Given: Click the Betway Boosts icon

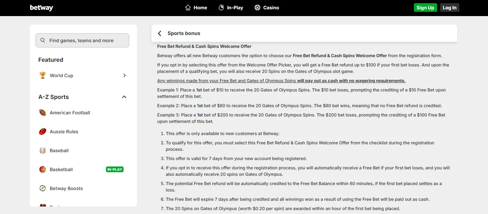Looking at the screenshot, I should coord(43,188).
